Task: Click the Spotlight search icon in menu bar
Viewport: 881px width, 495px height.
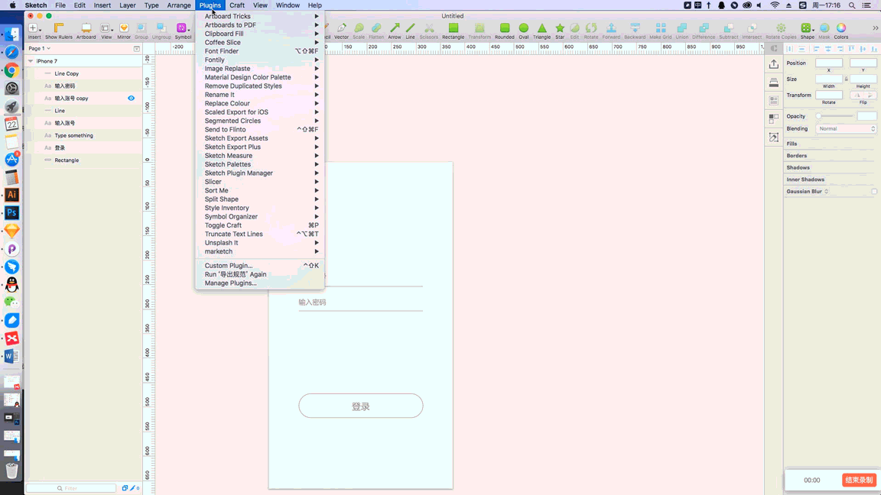Action: (x=852, y=5)
